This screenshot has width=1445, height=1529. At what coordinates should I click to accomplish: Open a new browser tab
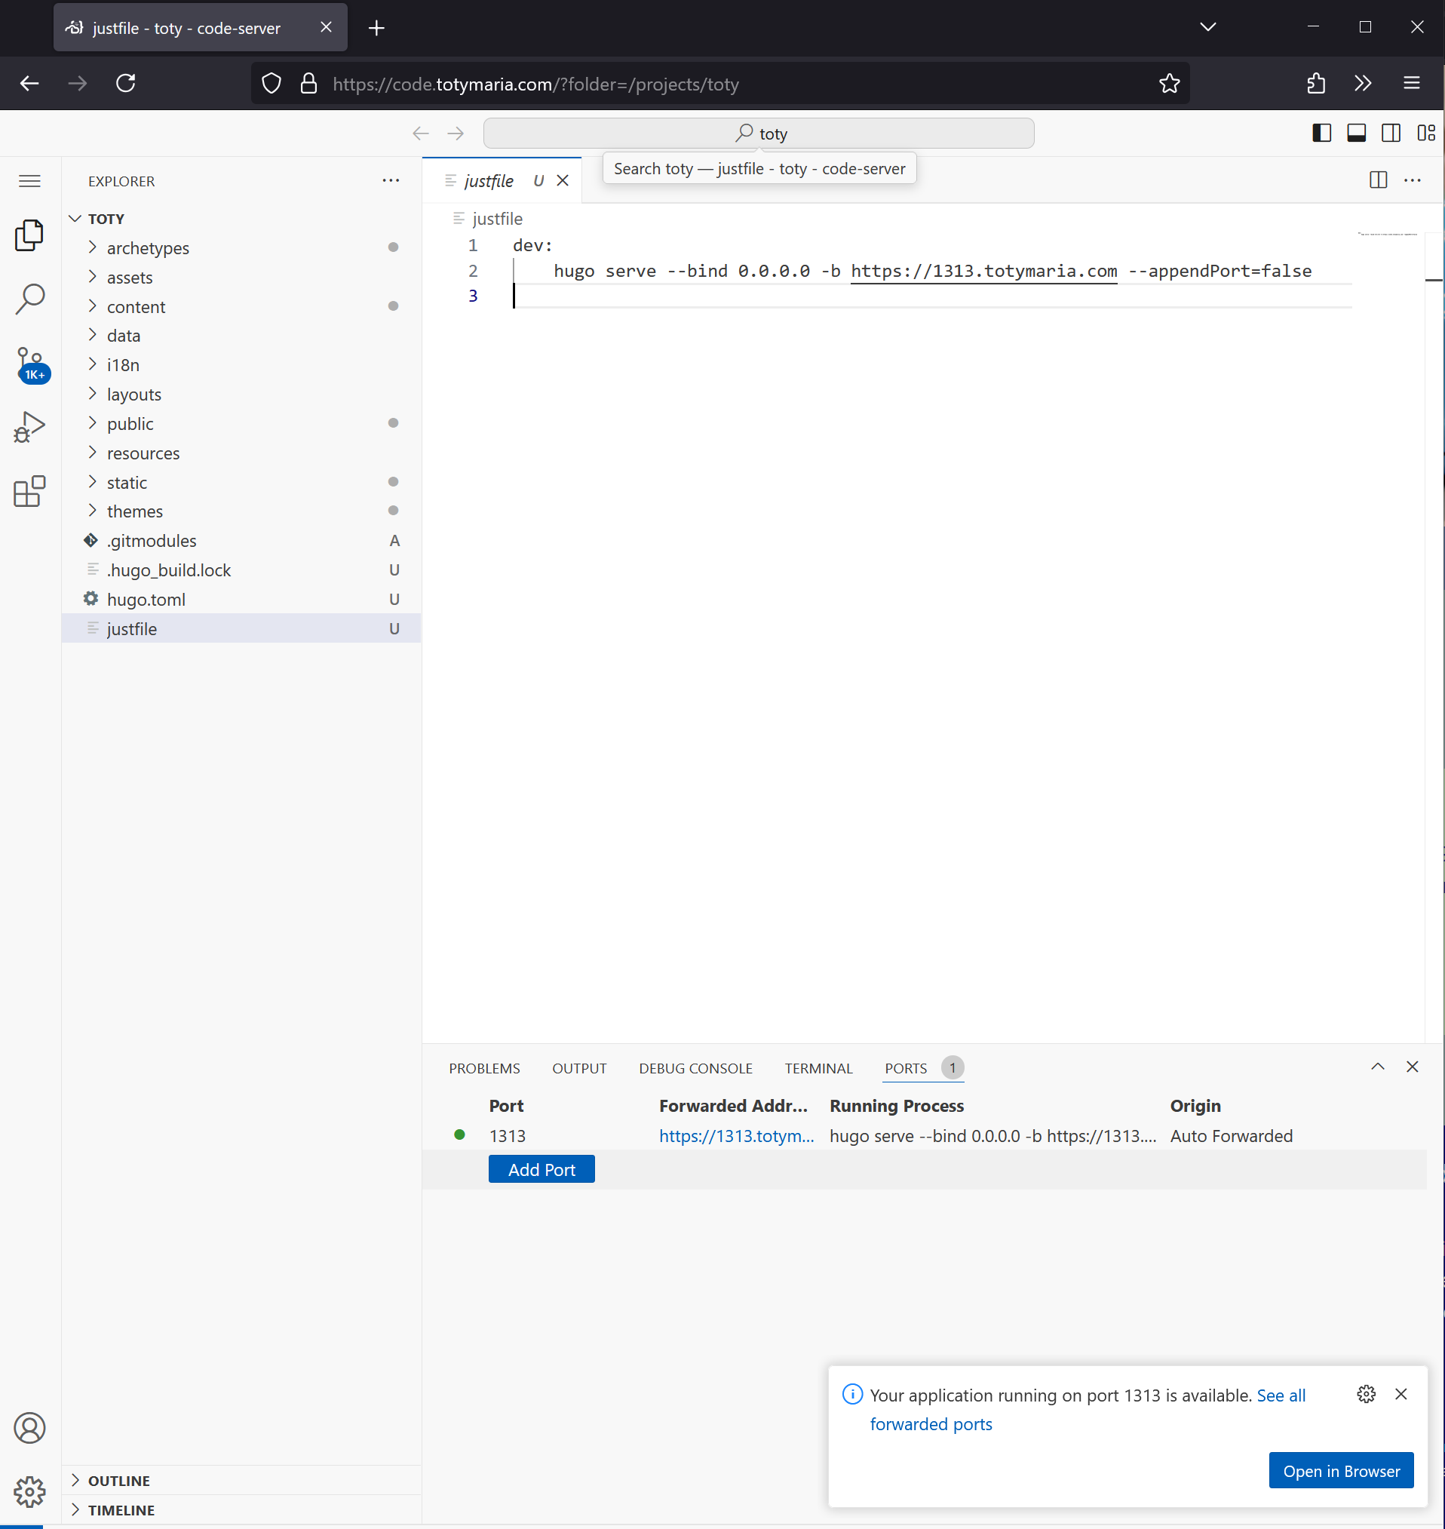tap(376, 29)
